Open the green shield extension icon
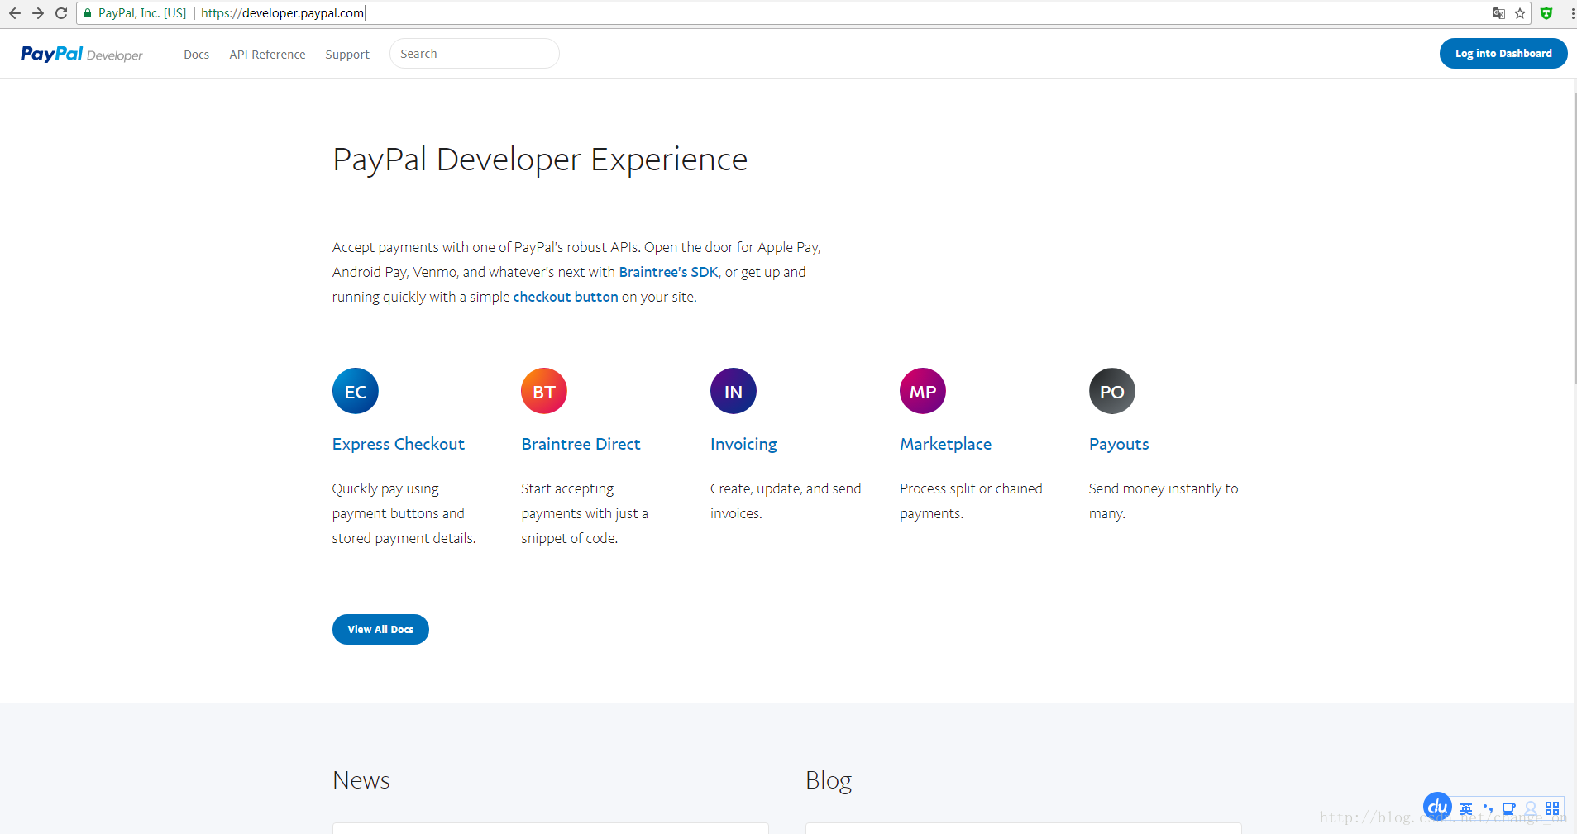Screen dimensions: 1577x834 tap(1546, 13)
